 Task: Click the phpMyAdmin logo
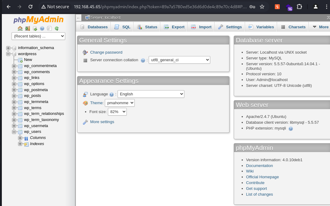click(x=38, y=20)
